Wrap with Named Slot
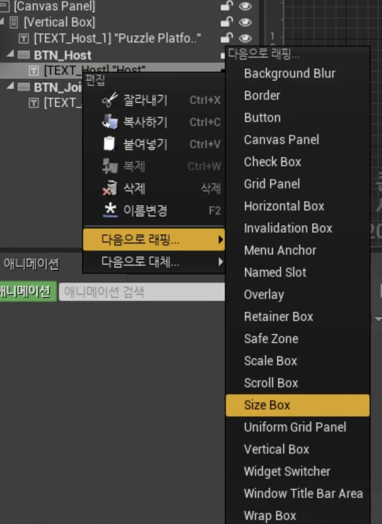The height and width of the screenshot is (524, 382). [298, 272]
